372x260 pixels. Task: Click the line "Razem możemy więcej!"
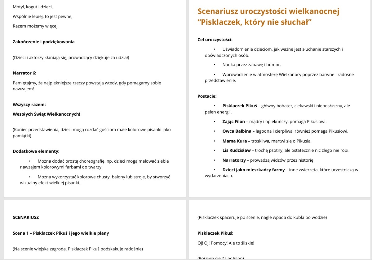coord(36,26)
